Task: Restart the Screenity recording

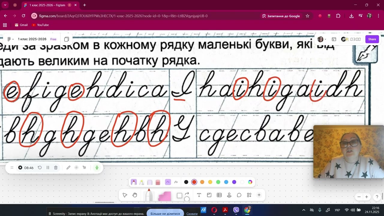Action: tap(40, 168)
